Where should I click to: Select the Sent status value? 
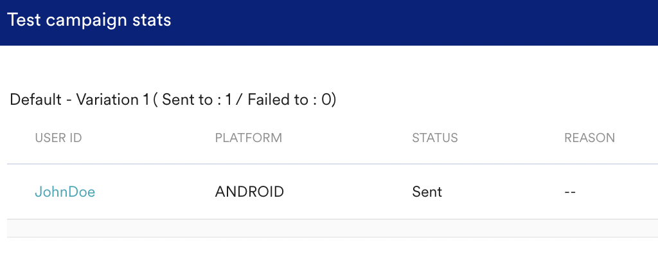[427, 192]
